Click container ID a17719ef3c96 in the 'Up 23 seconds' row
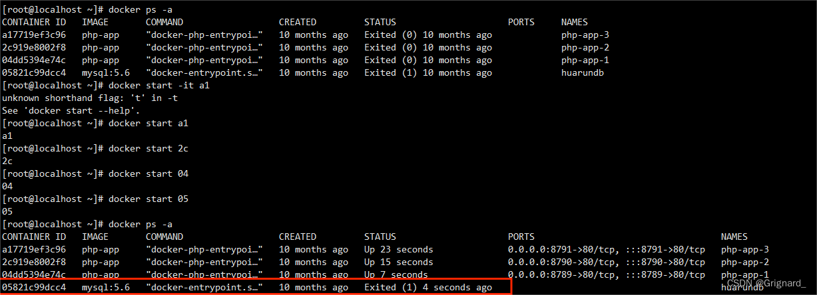Viewport: 817px width, 295px height. click(x=34, y=249)
